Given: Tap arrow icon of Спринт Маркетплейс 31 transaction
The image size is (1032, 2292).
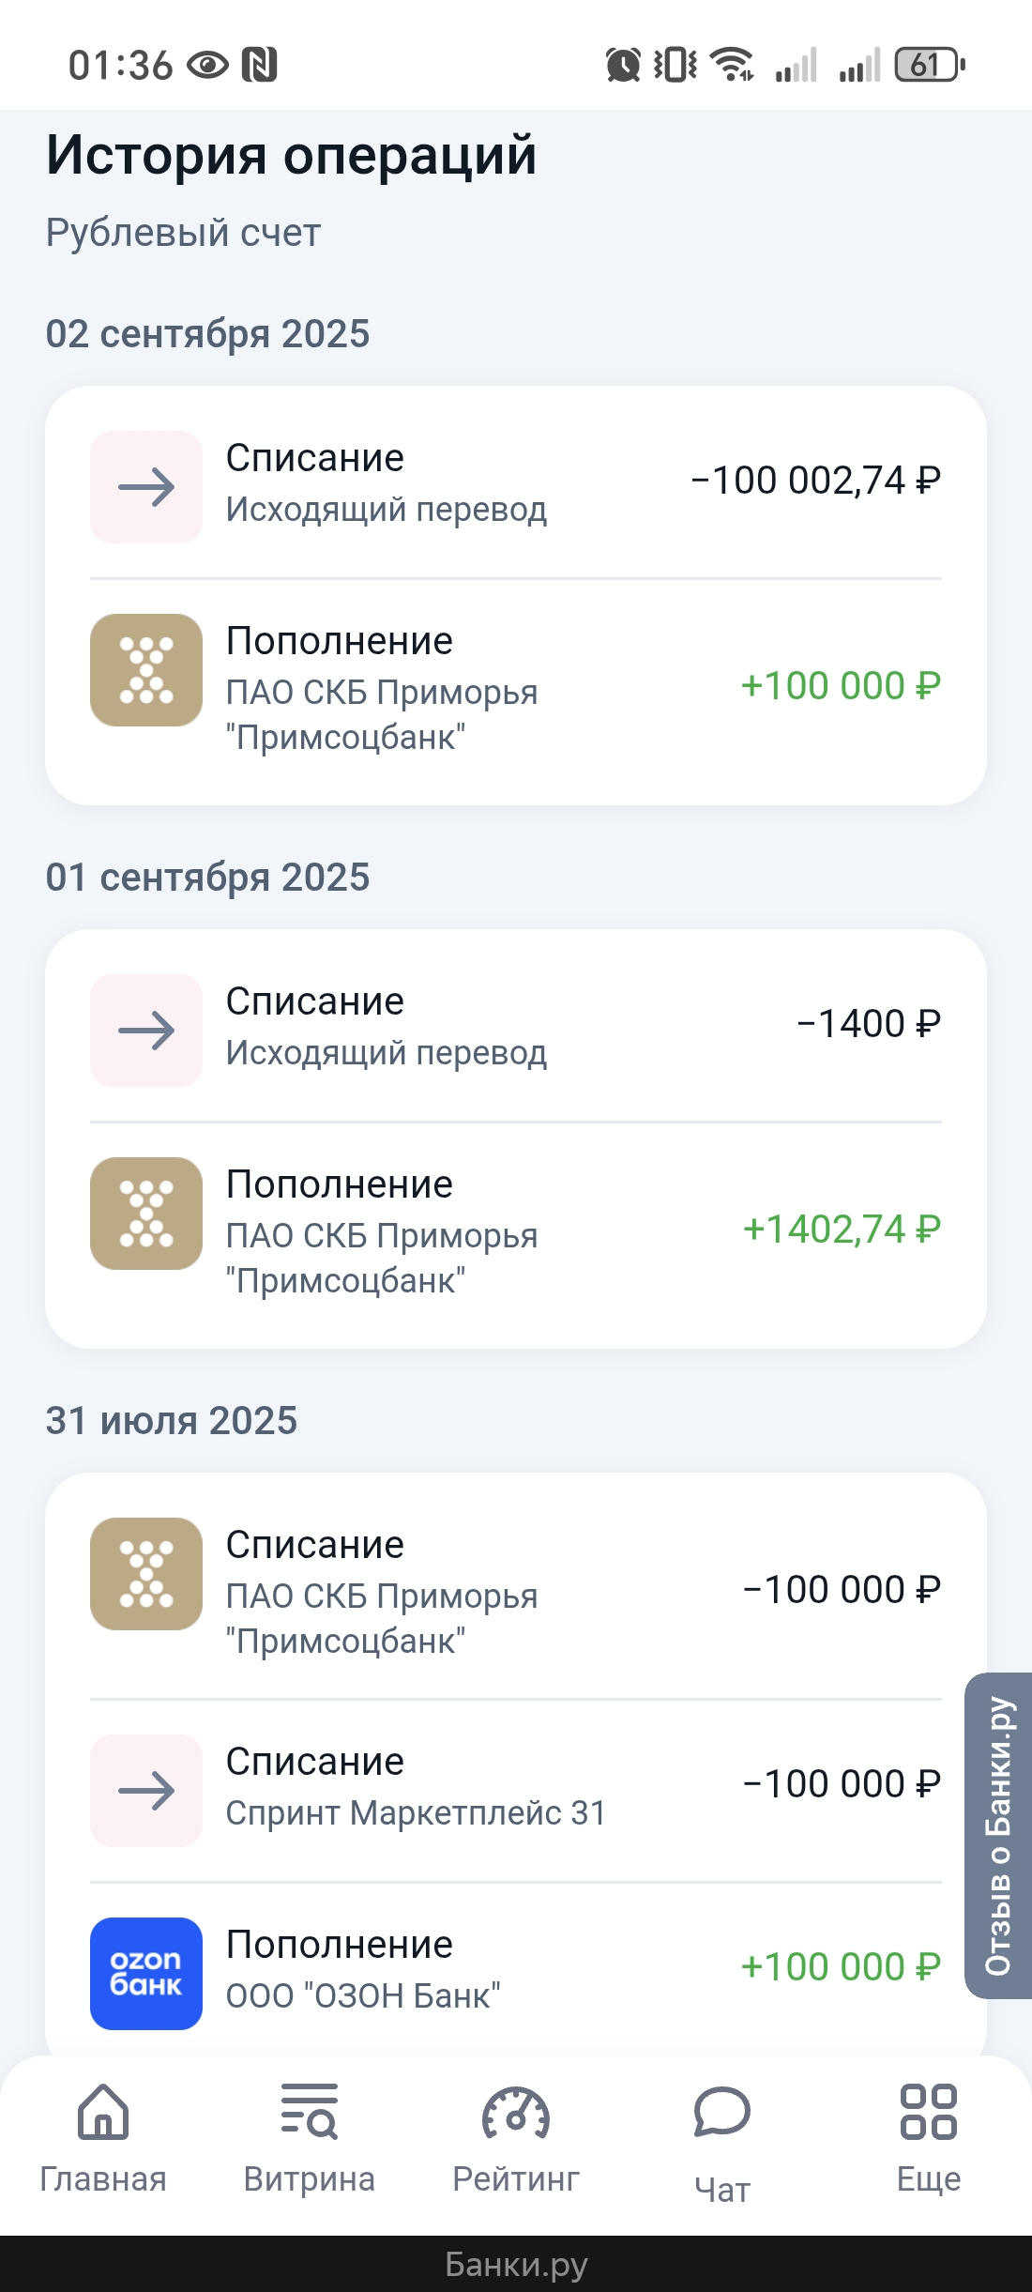Looking at the screenshot, I should (x=146, y=1791).
